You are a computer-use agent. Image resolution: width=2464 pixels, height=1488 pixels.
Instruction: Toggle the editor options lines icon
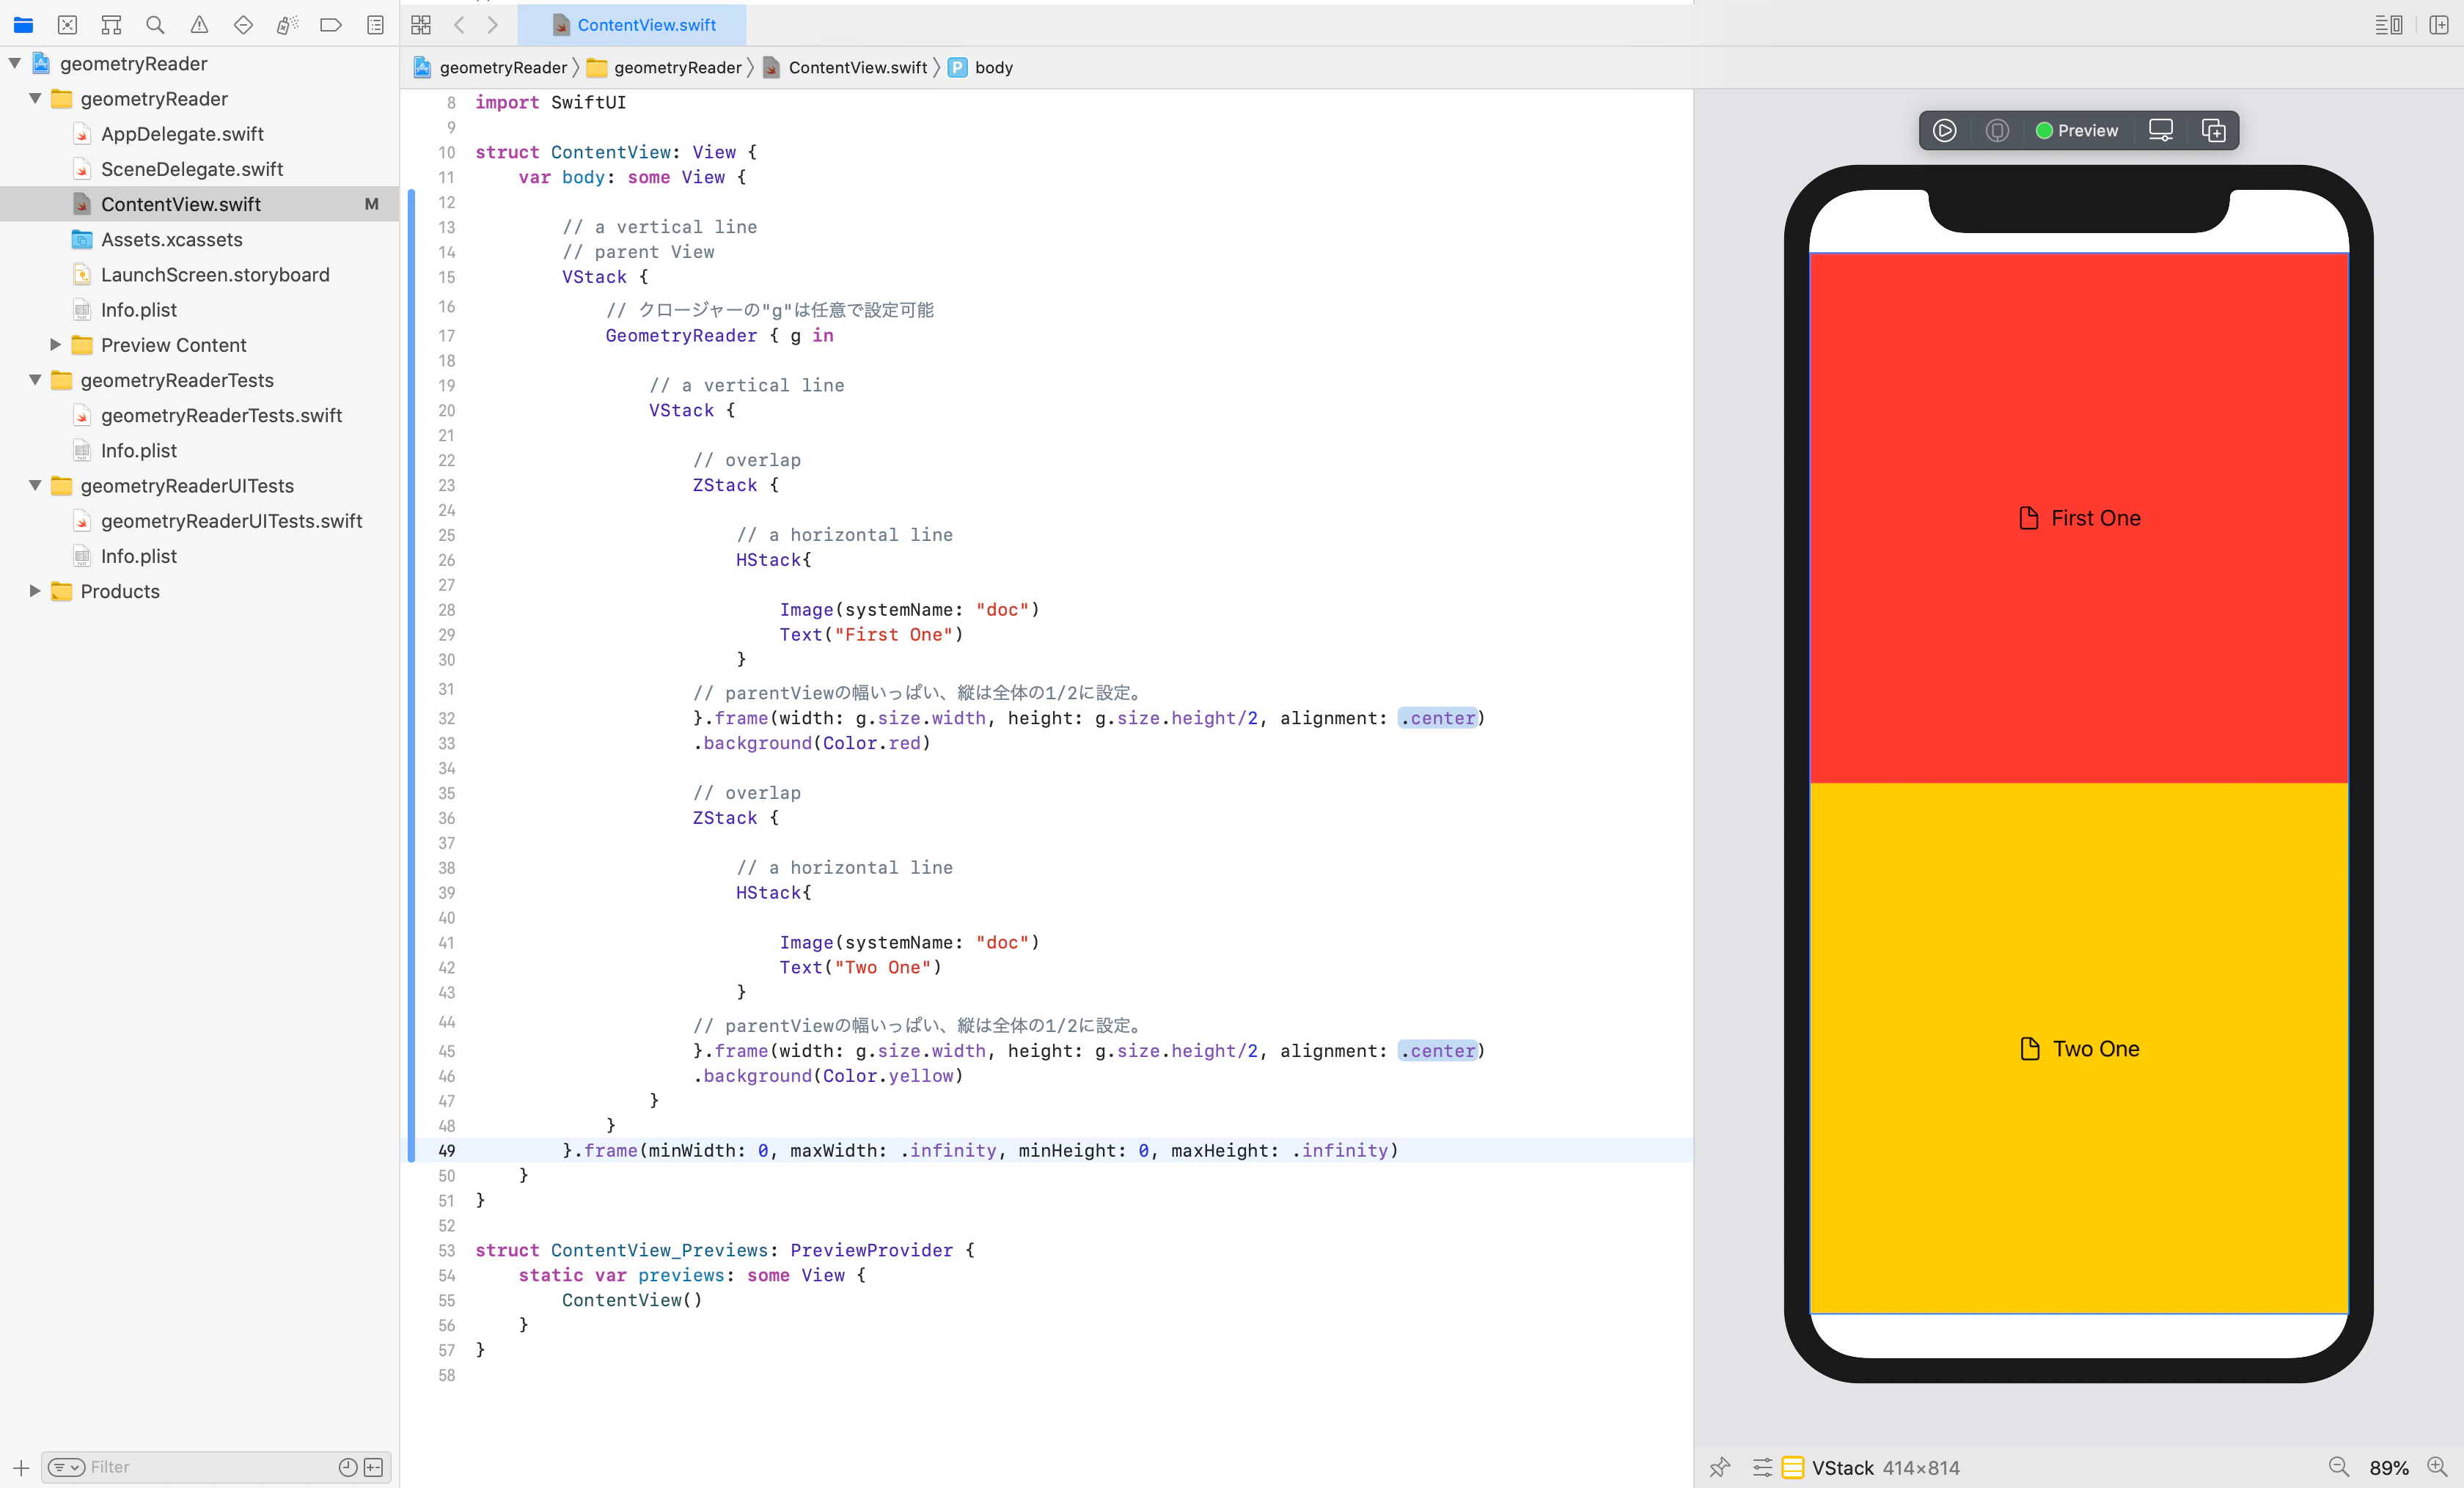tap(2389, 25)
